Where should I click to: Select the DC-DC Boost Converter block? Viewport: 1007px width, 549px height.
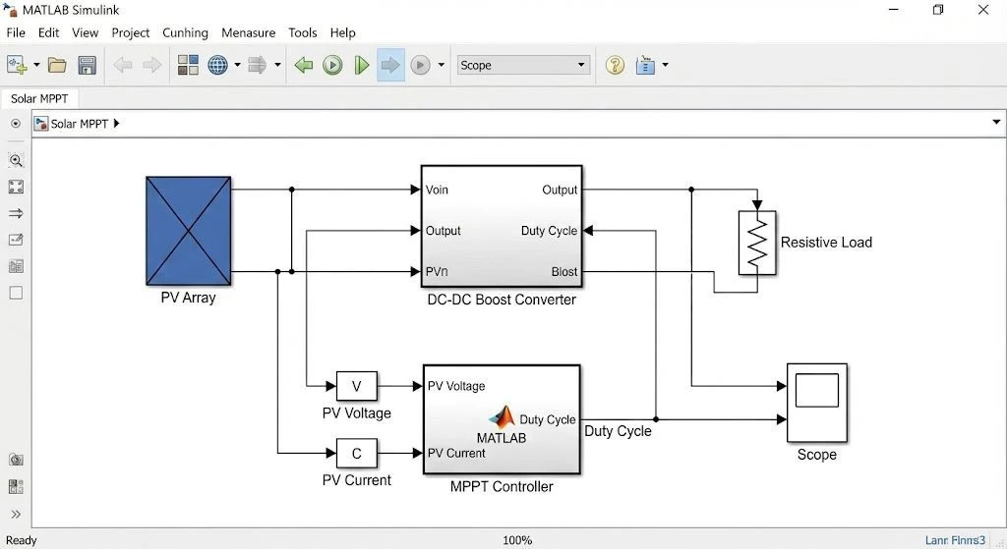[502, 227]
